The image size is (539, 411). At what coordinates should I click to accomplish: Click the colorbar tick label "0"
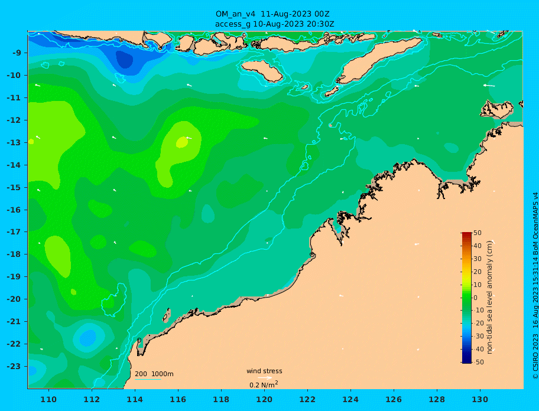pos(475,298)
